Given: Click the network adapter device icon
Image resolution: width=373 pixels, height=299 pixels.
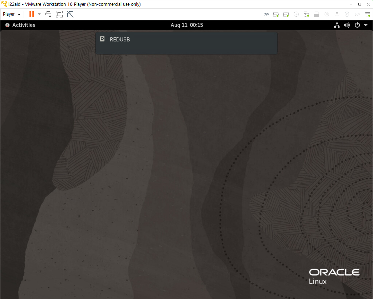Looking at the screenshot, I should click(306, 14).
